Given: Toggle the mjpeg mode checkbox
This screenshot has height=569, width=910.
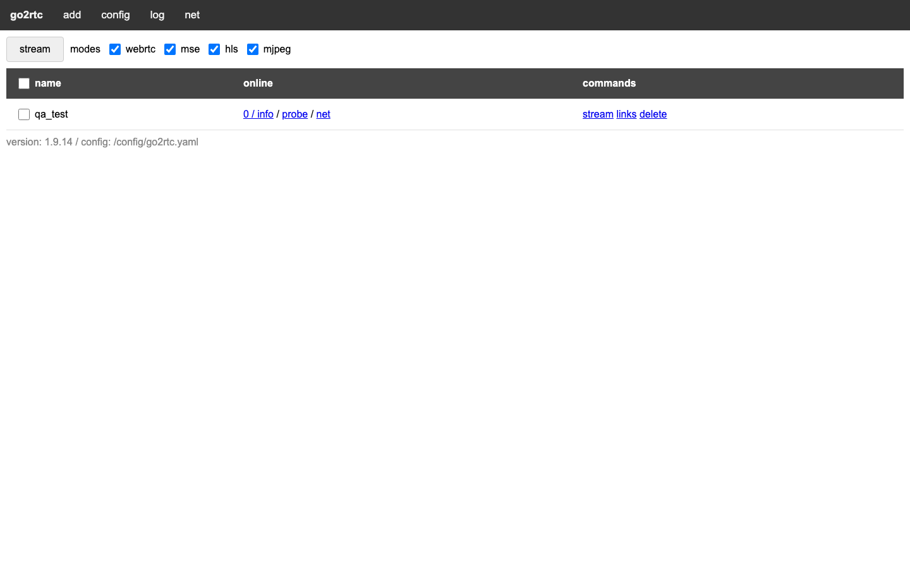Looking at the screenshot, I should [x=253, y=49].
